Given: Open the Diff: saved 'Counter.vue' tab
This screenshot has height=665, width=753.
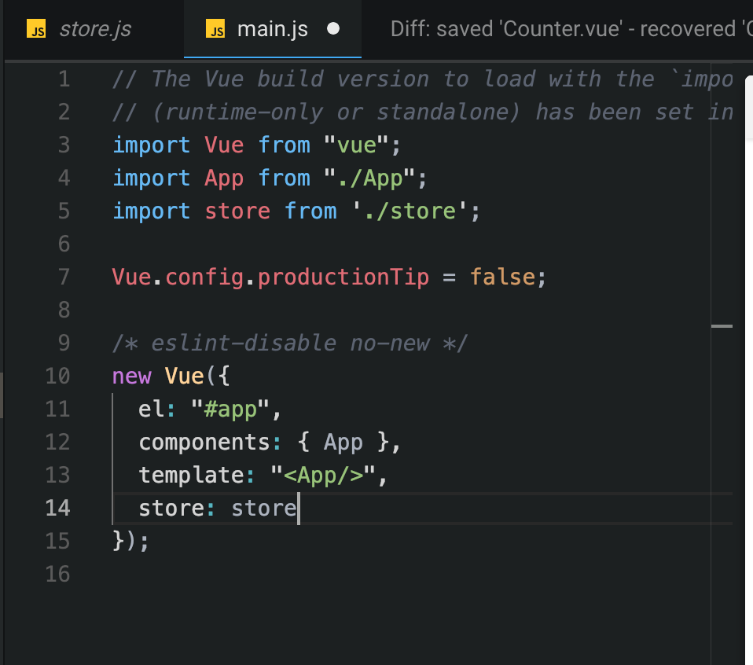Looking at the screenshot, I should (x=566, y=29).
